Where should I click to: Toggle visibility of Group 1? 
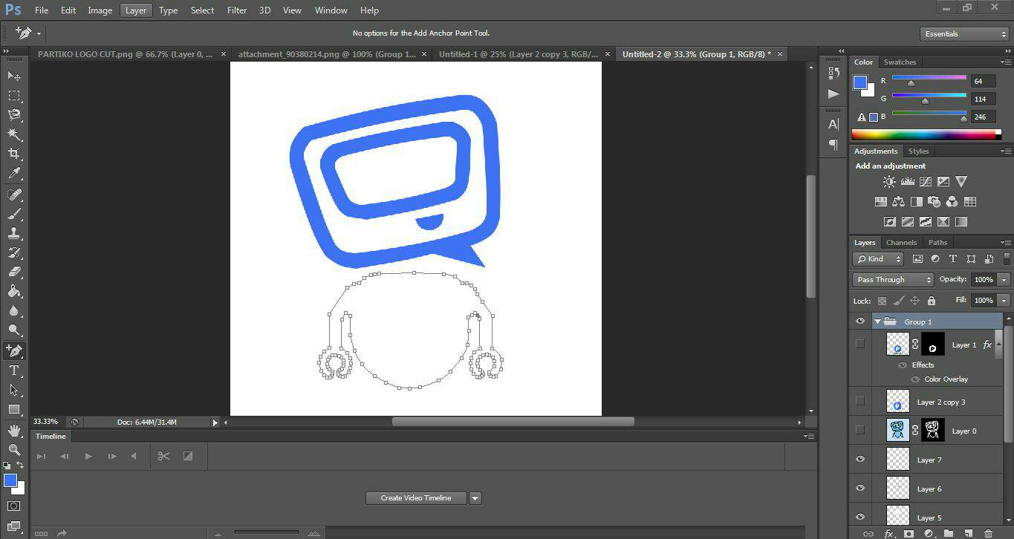click(860, 321)
